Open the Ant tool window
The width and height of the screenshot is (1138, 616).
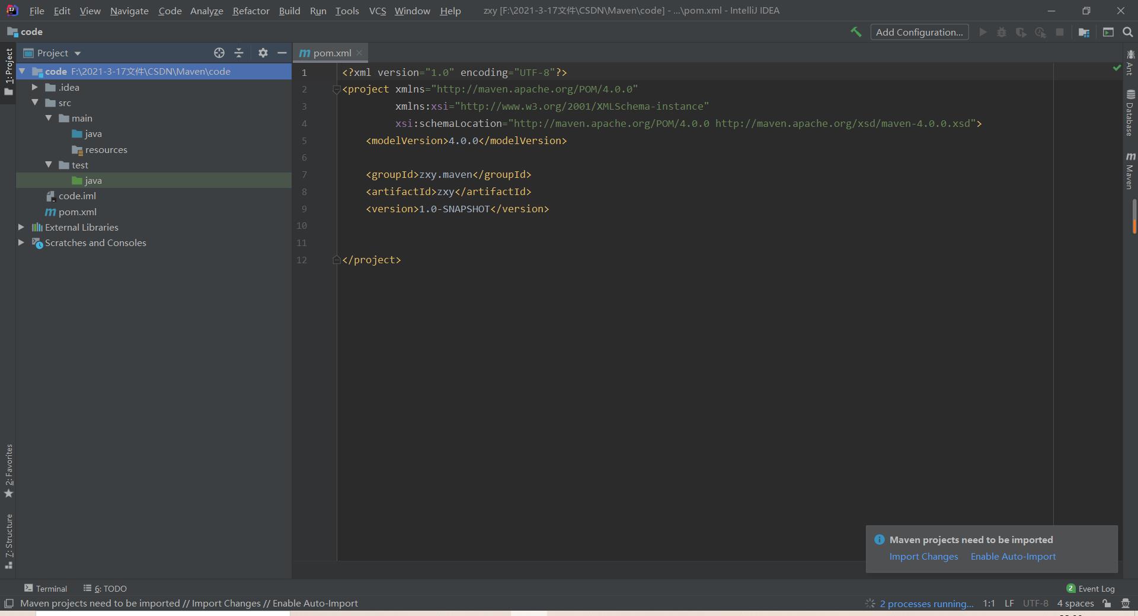[1130, 62]
